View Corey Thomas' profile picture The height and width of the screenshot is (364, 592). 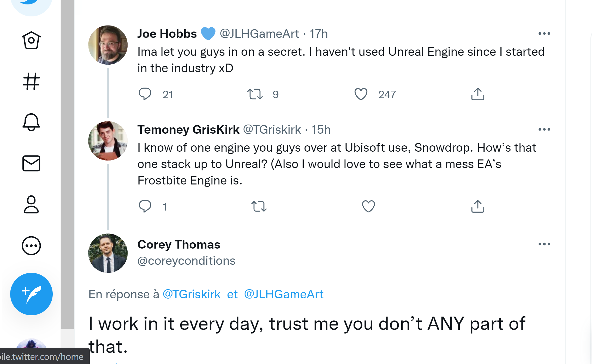108,253
